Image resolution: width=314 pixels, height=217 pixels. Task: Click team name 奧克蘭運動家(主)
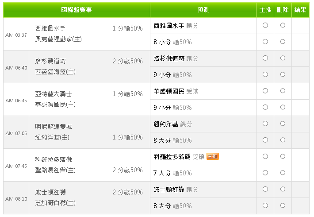pos(58,39)
